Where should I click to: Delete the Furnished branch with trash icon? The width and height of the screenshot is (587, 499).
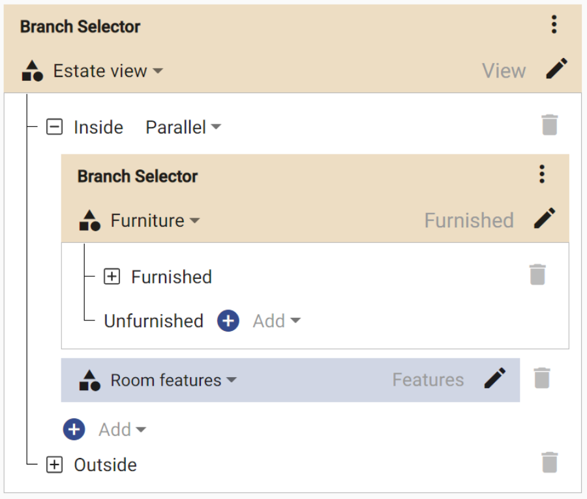537,275
